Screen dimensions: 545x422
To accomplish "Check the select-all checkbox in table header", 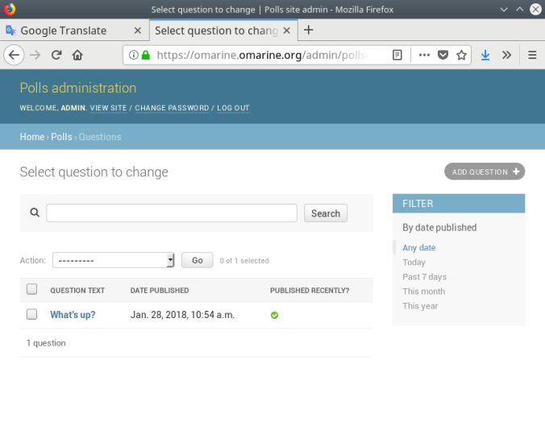I will 32,290.
